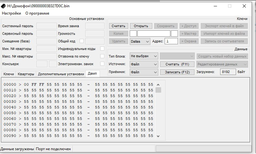Expand the Приёмник destination dropdown
The width and height of the screenshot is (256, 154).
144,72
